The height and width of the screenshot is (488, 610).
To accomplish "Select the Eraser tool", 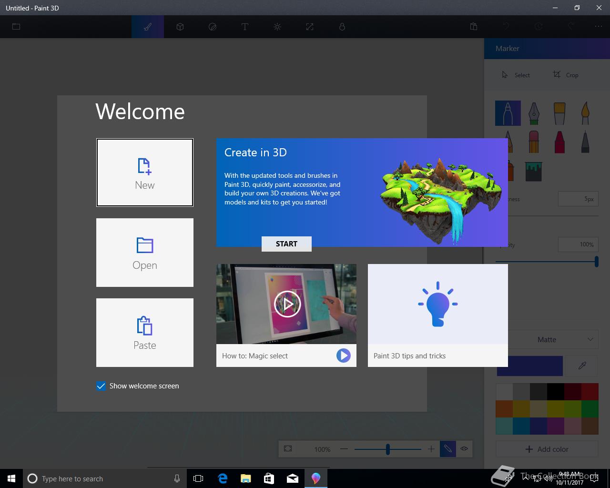I will (x=534, y=142).
